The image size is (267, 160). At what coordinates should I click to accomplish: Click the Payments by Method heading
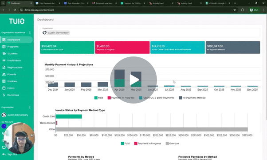pyautogui.click(x=81, y=157)
